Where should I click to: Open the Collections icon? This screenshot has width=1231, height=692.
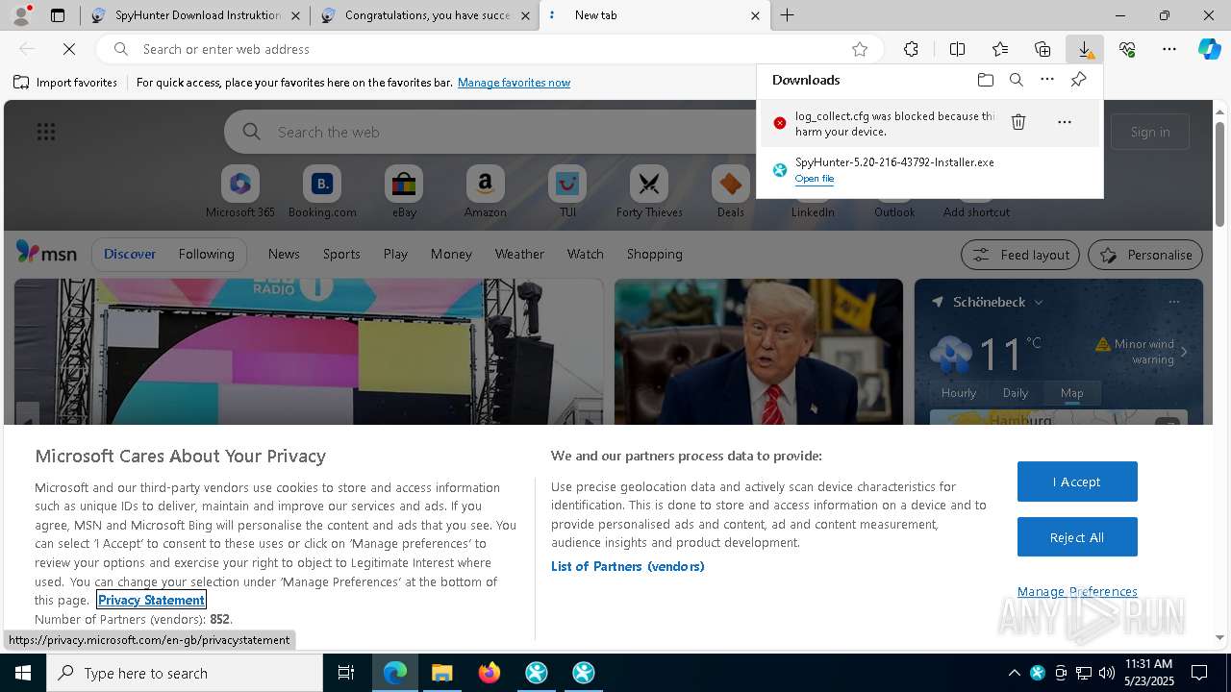click(x=1043, y=49)
